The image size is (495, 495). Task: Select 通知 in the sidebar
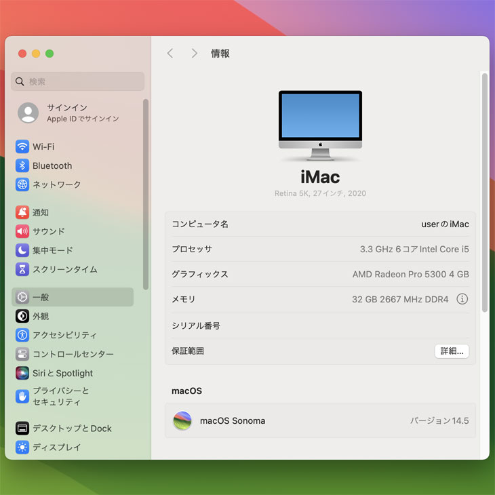pyautogui.click(x=73, y=212)
